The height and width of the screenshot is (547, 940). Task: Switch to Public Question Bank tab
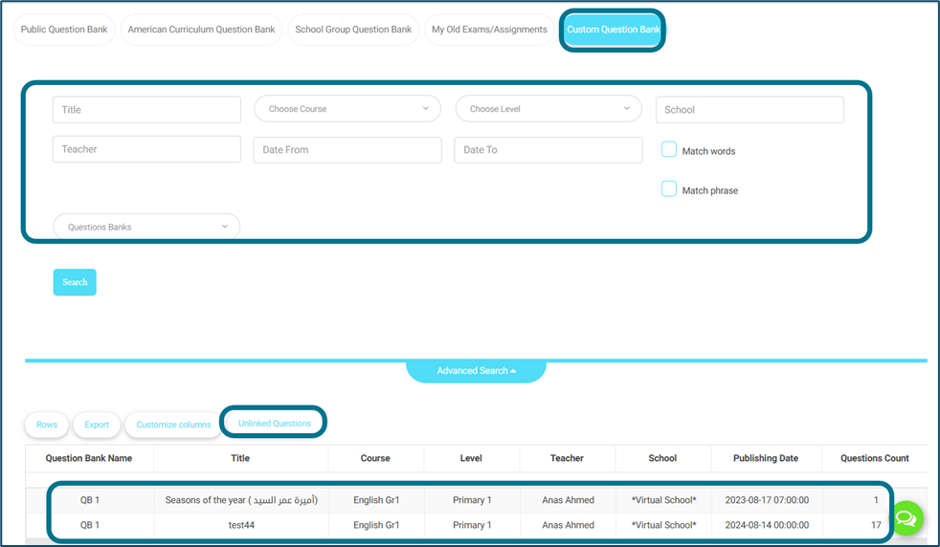64,30
